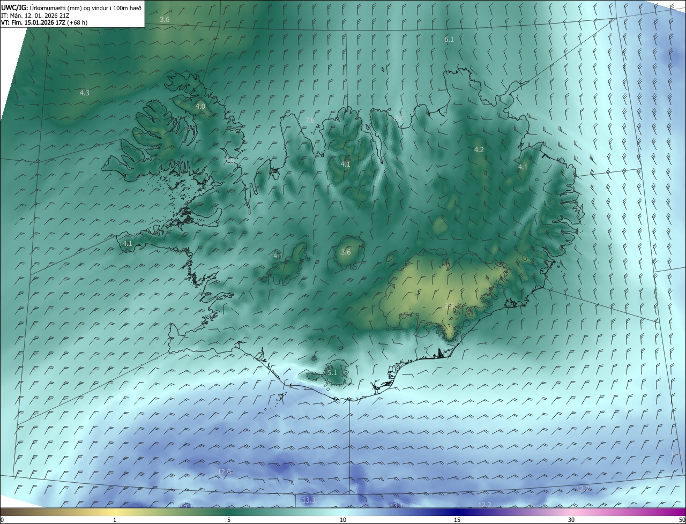Click the 4.3 value label over the sea
The height and width of the screenshot is (524, 686).
(85, 93)
